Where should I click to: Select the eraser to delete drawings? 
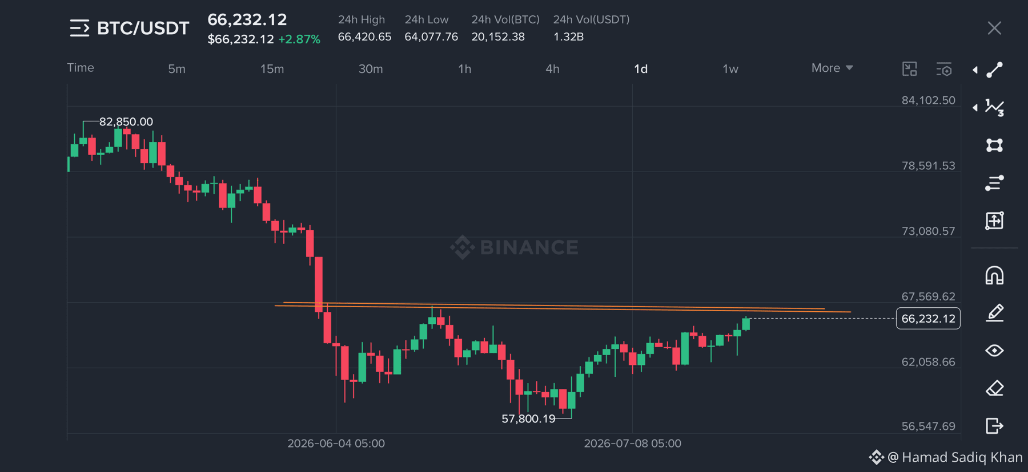[994, 388]
